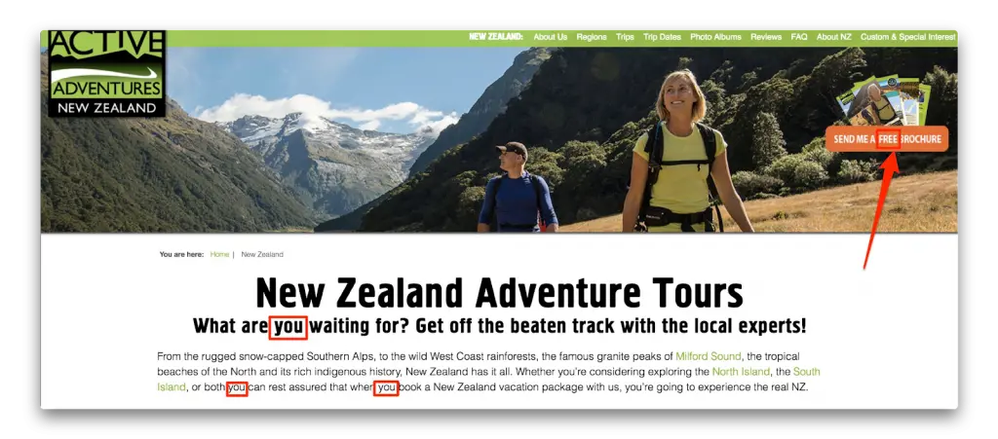
Task: Open the FAQ nav link
Action: [x=799, y=37]
